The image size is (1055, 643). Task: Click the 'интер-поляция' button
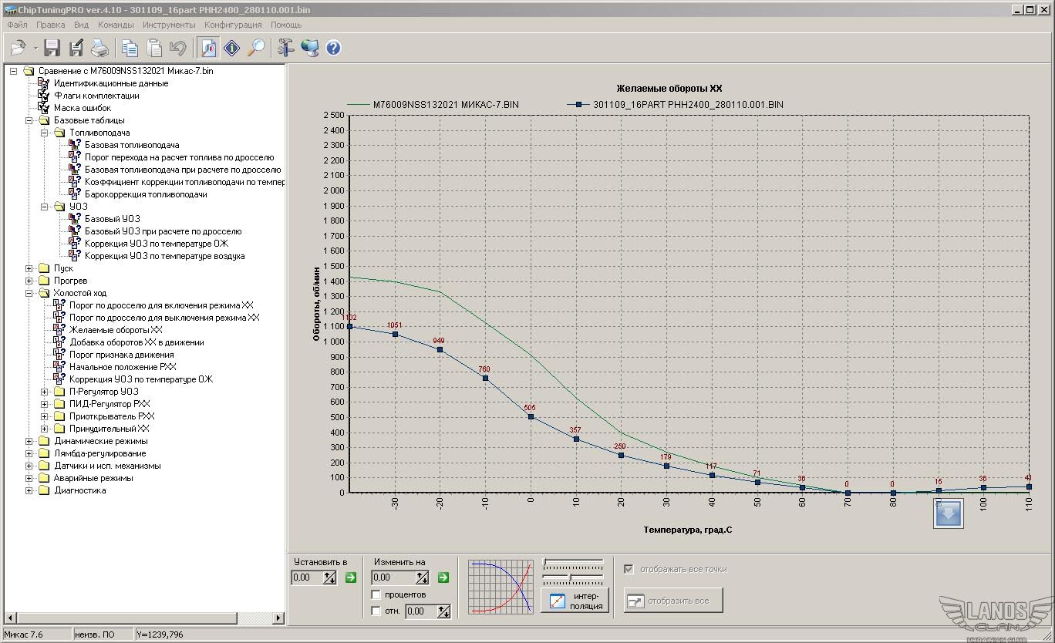click(575, 600)
